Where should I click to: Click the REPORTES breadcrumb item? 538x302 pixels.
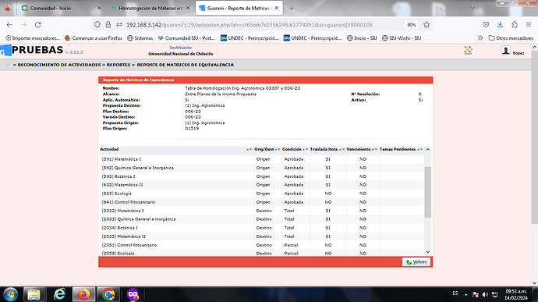119,65
